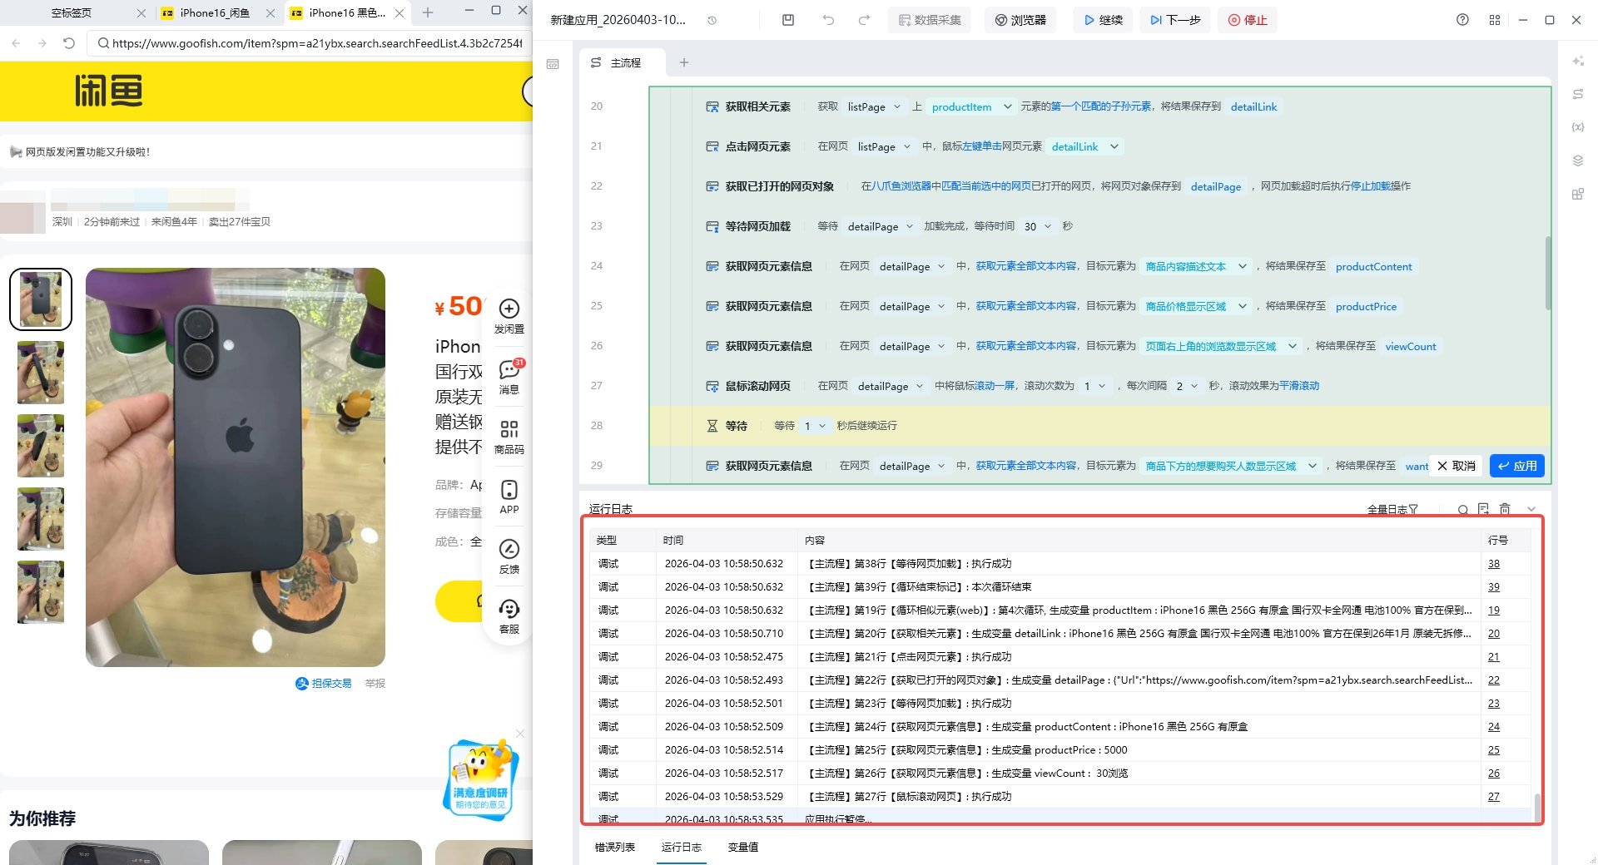
Task: Select the first product thumbnail on Goofish
Action: 41,299
